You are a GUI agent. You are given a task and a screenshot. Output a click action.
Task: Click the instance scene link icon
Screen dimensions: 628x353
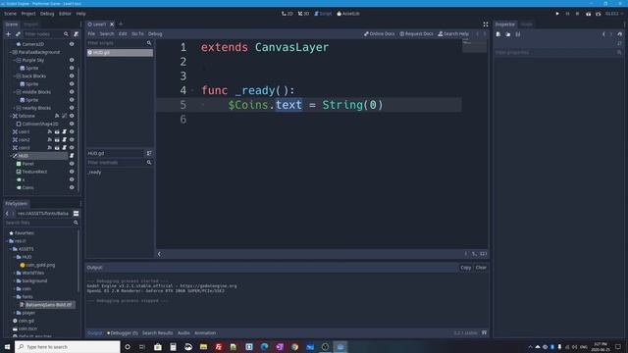[18, 34]
